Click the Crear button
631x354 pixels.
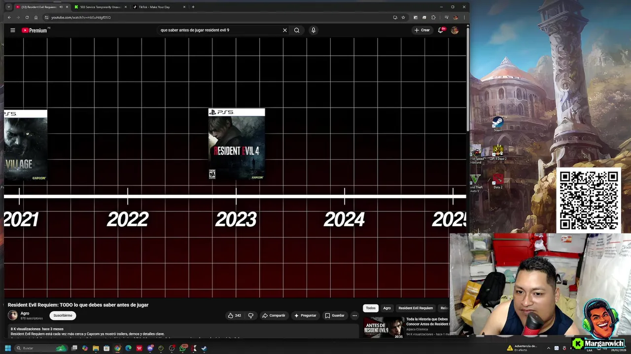coord(422,30)
